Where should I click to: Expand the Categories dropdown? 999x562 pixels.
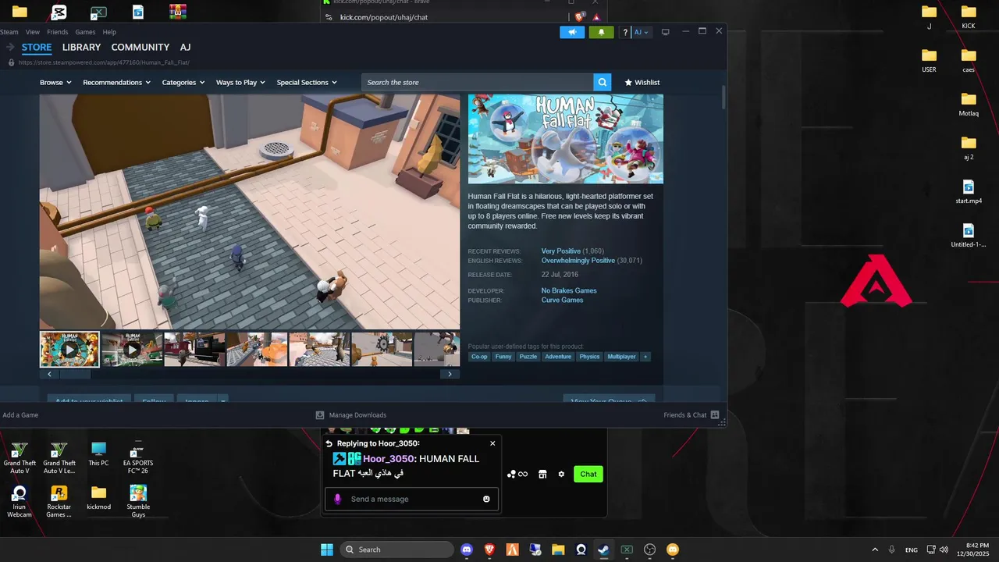click(x=183, y=82)
